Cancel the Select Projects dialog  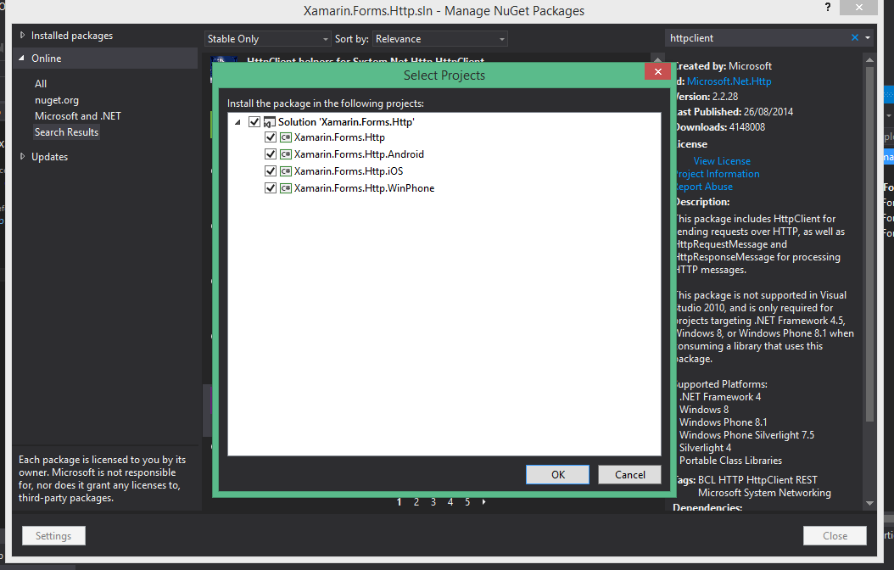[x=629, y=475]
